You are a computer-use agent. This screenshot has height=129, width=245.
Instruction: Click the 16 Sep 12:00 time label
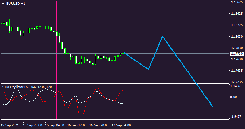click(77, 125)
